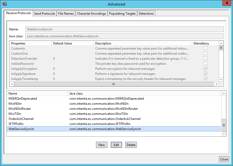Toggle Mandatory checkbox for CustomIn
The width and height of the screenshot is (233, 166).
[205, 48]
